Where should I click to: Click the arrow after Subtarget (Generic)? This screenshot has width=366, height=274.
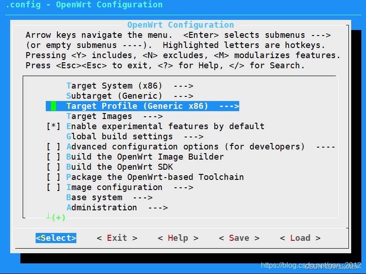click(184, 96)
